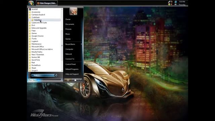
Task: Expand the RocketDock folder
Action: 36,65
